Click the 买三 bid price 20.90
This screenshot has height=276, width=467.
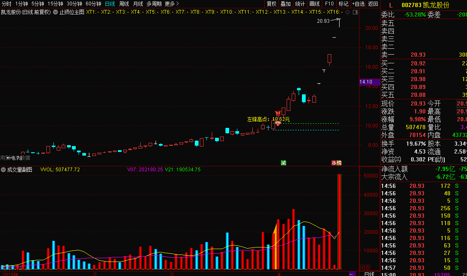[x=418, y=79]
